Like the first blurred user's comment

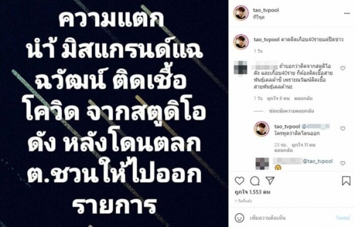point(343,68)
